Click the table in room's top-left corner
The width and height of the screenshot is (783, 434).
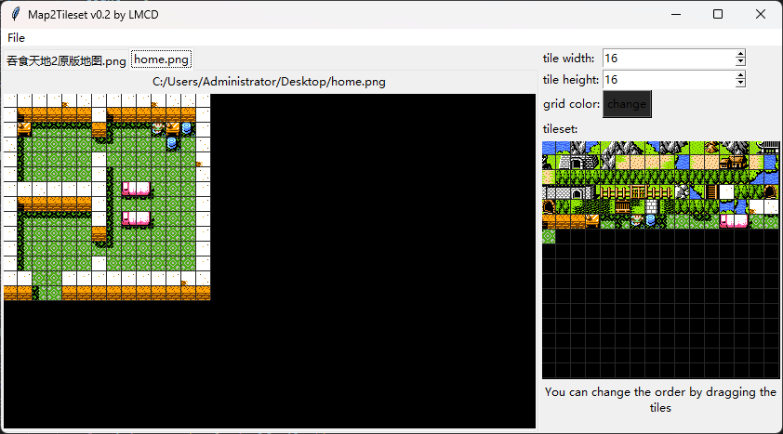(x=24, y=129)
